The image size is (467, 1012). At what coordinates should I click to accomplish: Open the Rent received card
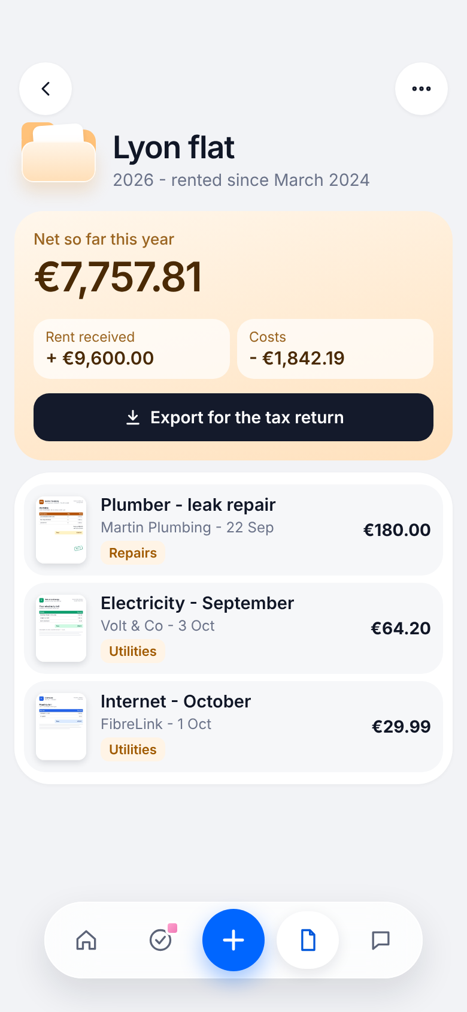tap(132, 349)
